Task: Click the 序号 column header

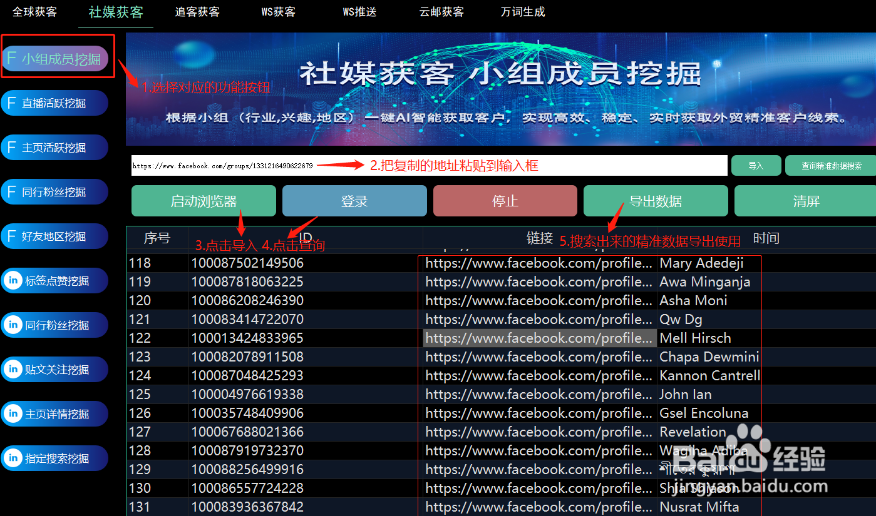Action: click(x=157, y=238)
